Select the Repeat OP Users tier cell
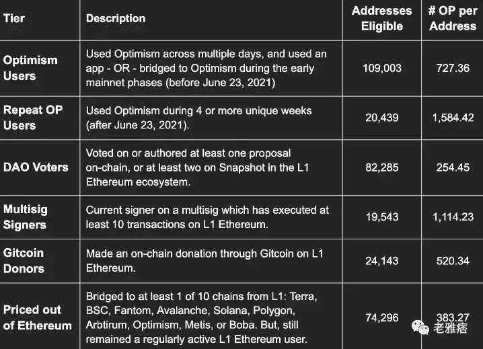The width and height of the screenshot is (483, 349). pos(33,117)
